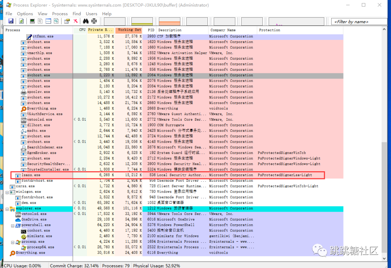
Task: Open the File menu
Action: click(9, 14)
